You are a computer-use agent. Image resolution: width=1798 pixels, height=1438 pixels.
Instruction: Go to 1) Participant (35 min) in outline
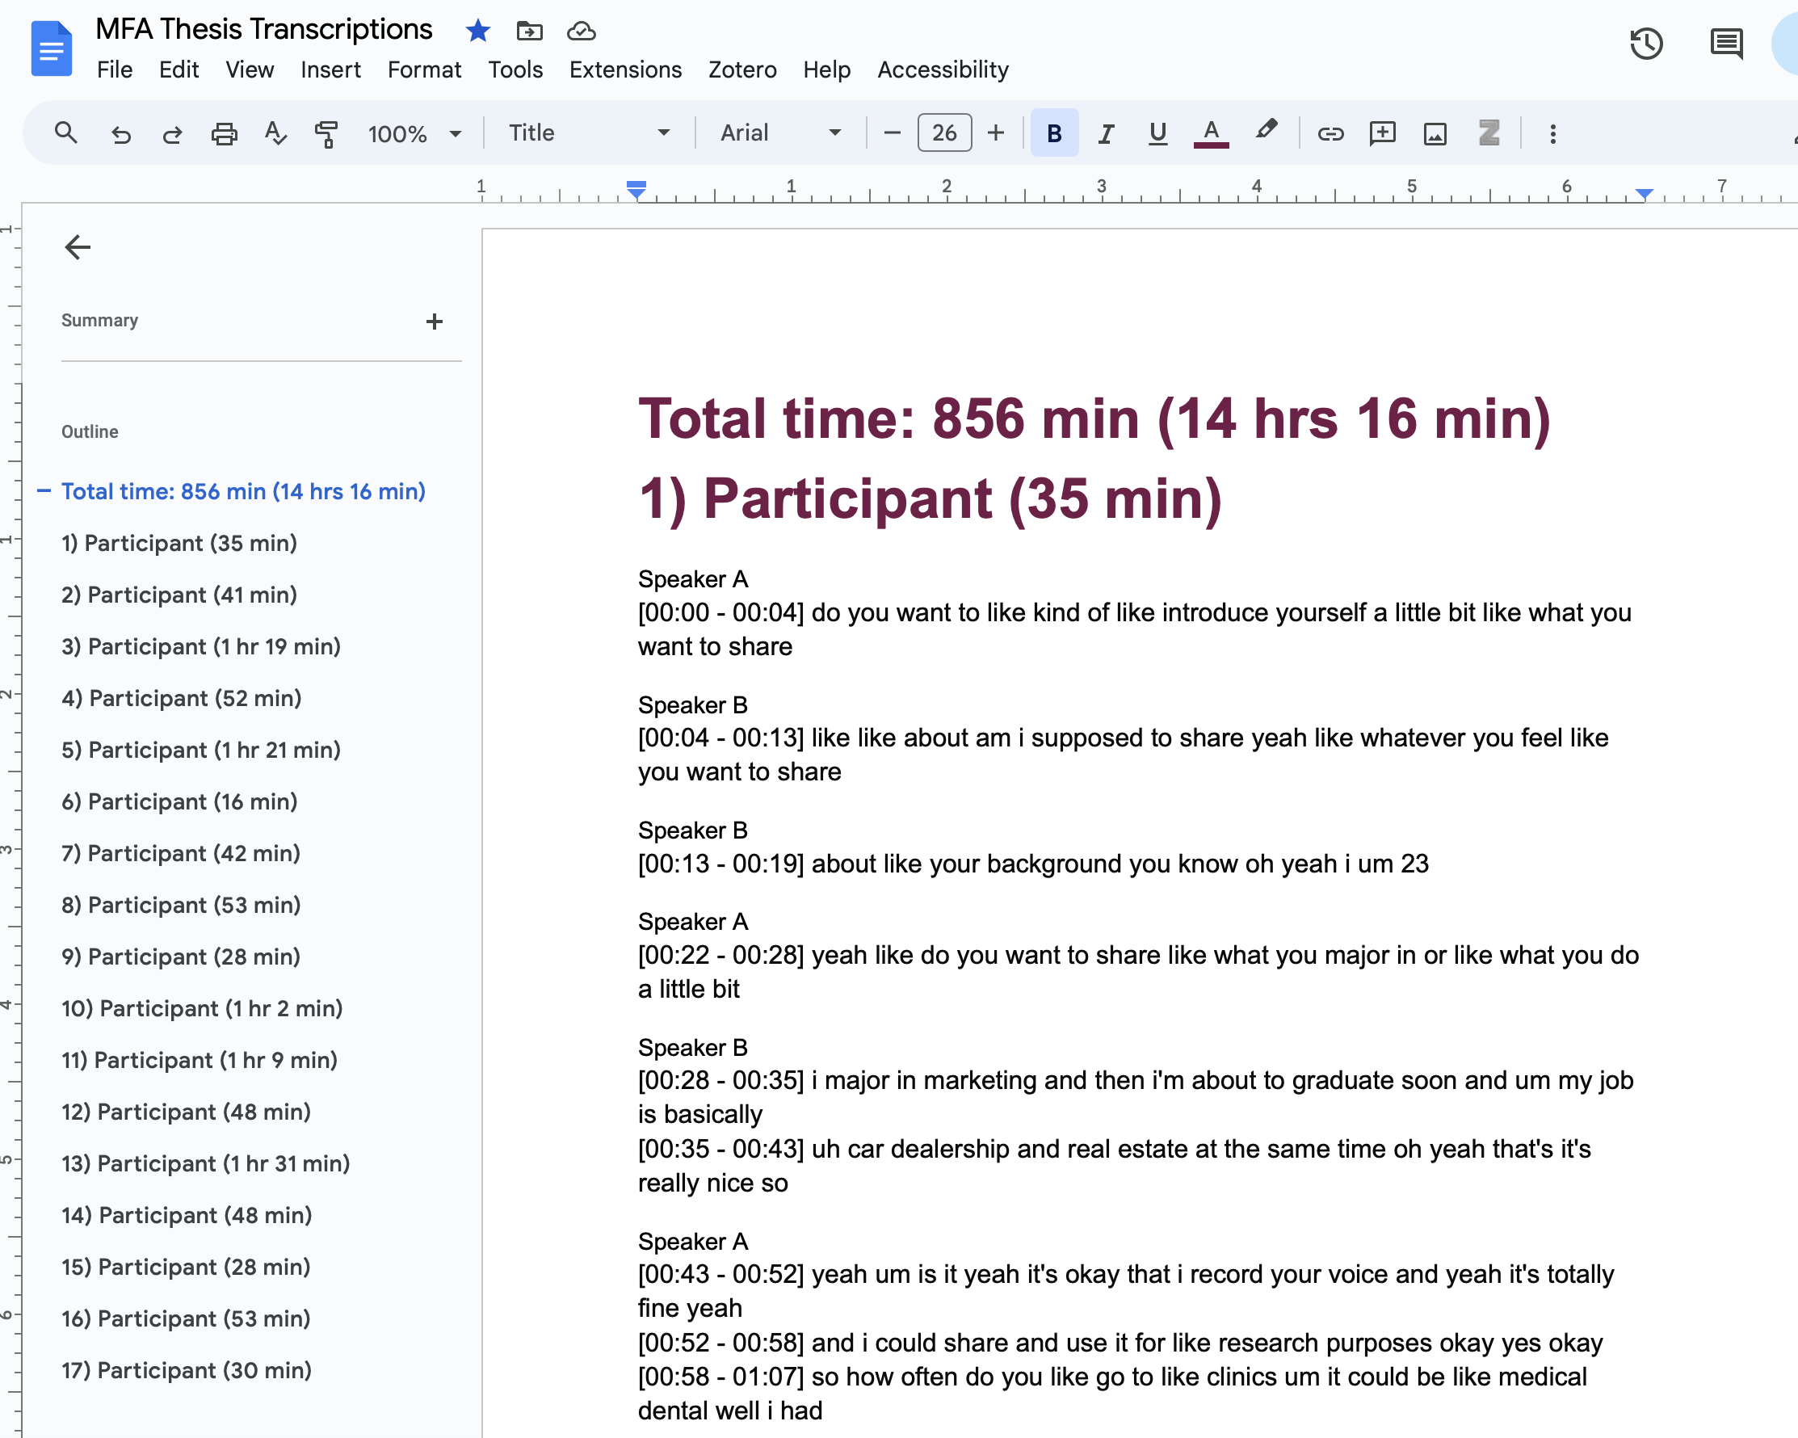179,543
